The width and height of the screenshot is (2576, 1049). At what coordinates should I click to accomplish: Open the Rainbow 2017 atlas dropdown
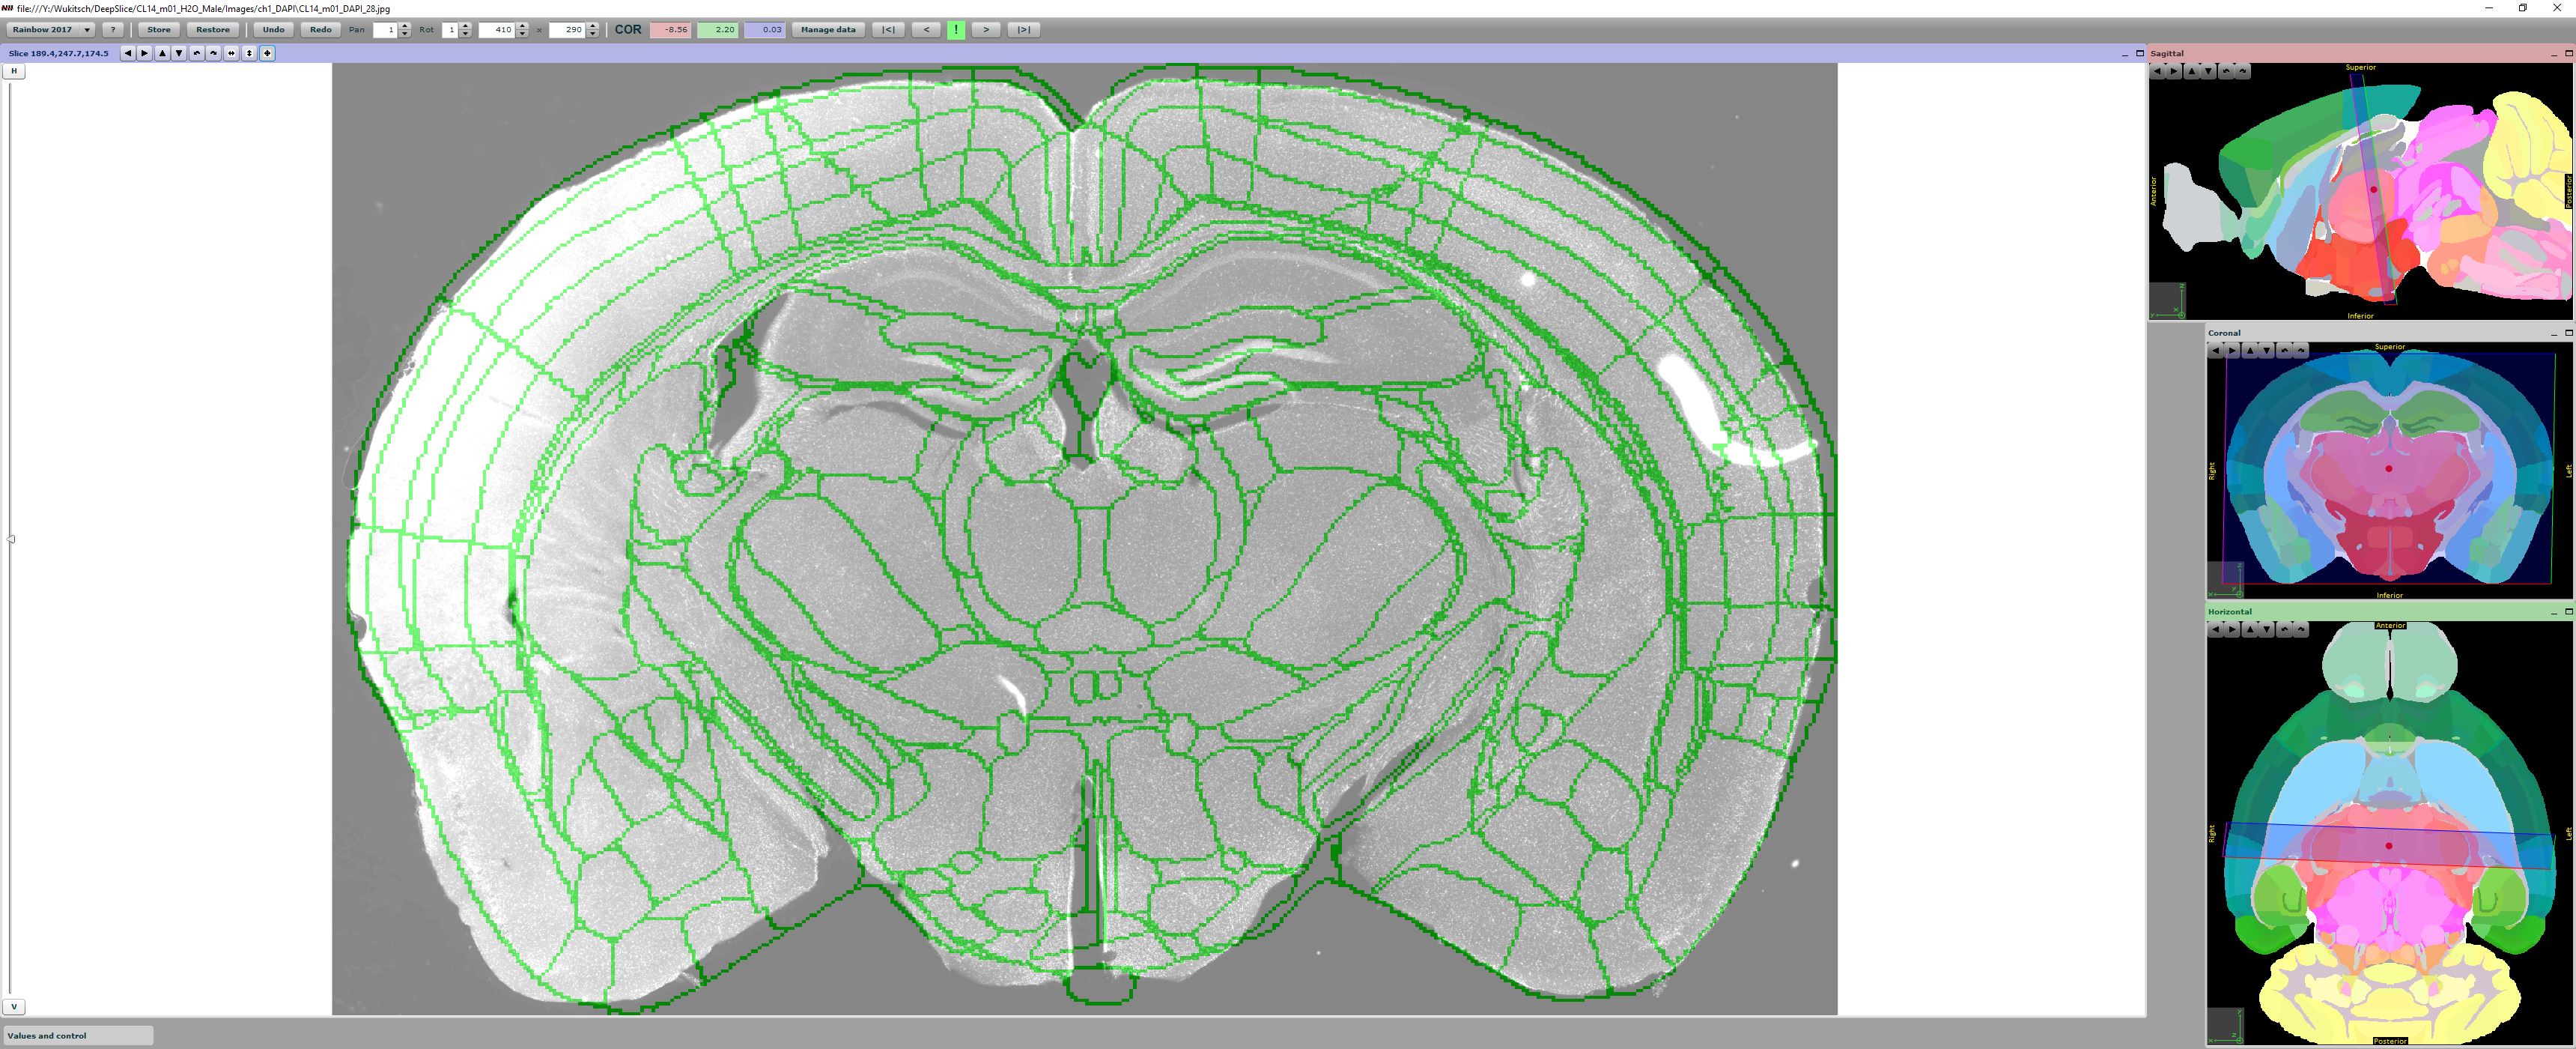(x=50, y=30)
